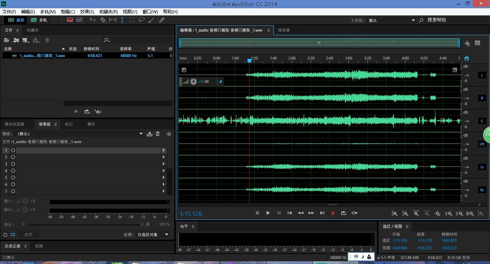The width and height of the screenshot is (490, 264).
Task: Toggle channel L enable button
Action: click(x=482, y=75)
